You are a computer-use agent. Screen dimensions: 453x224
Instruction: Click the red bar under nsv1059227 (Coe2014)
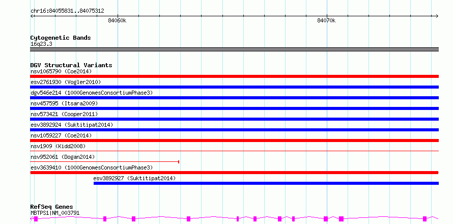tap(234, 141)
